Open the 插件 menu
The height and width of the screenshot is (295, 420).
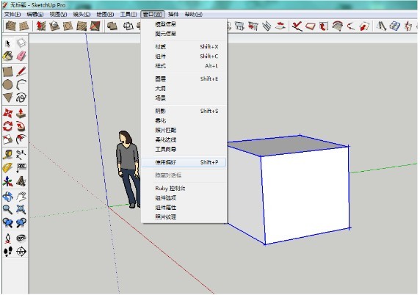coord(173,14)
